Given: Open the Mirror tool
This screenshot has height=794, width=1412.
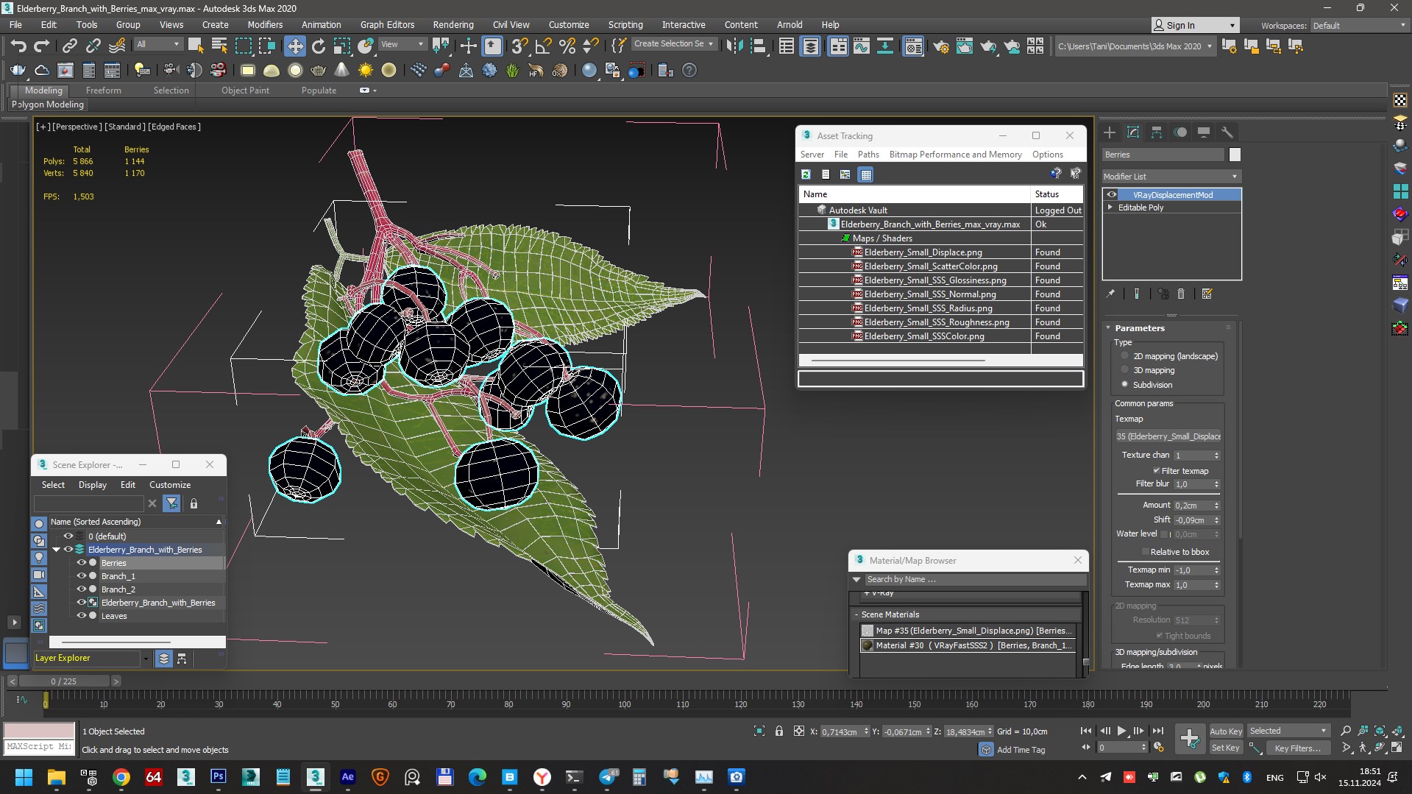Looking at the screenshot, I should [734, 46].
